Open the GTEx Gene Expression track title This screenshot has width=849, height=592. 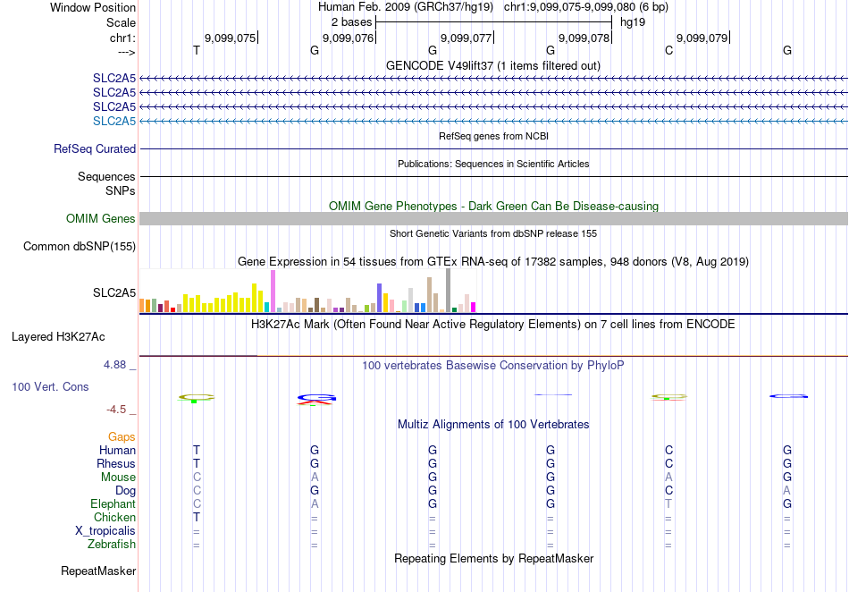point(493,262)
